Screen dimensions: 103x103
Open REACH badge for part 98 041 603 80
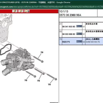point(79,26)
